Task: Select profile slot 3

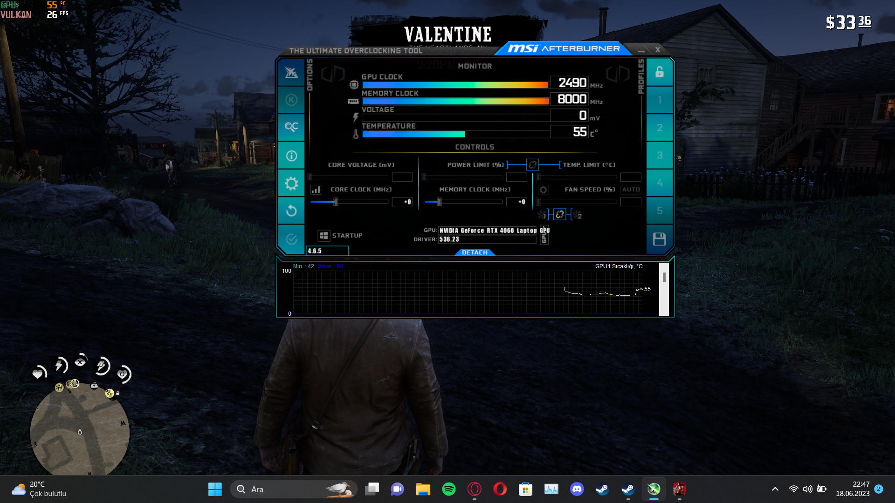Action: (x=659, y=155)
